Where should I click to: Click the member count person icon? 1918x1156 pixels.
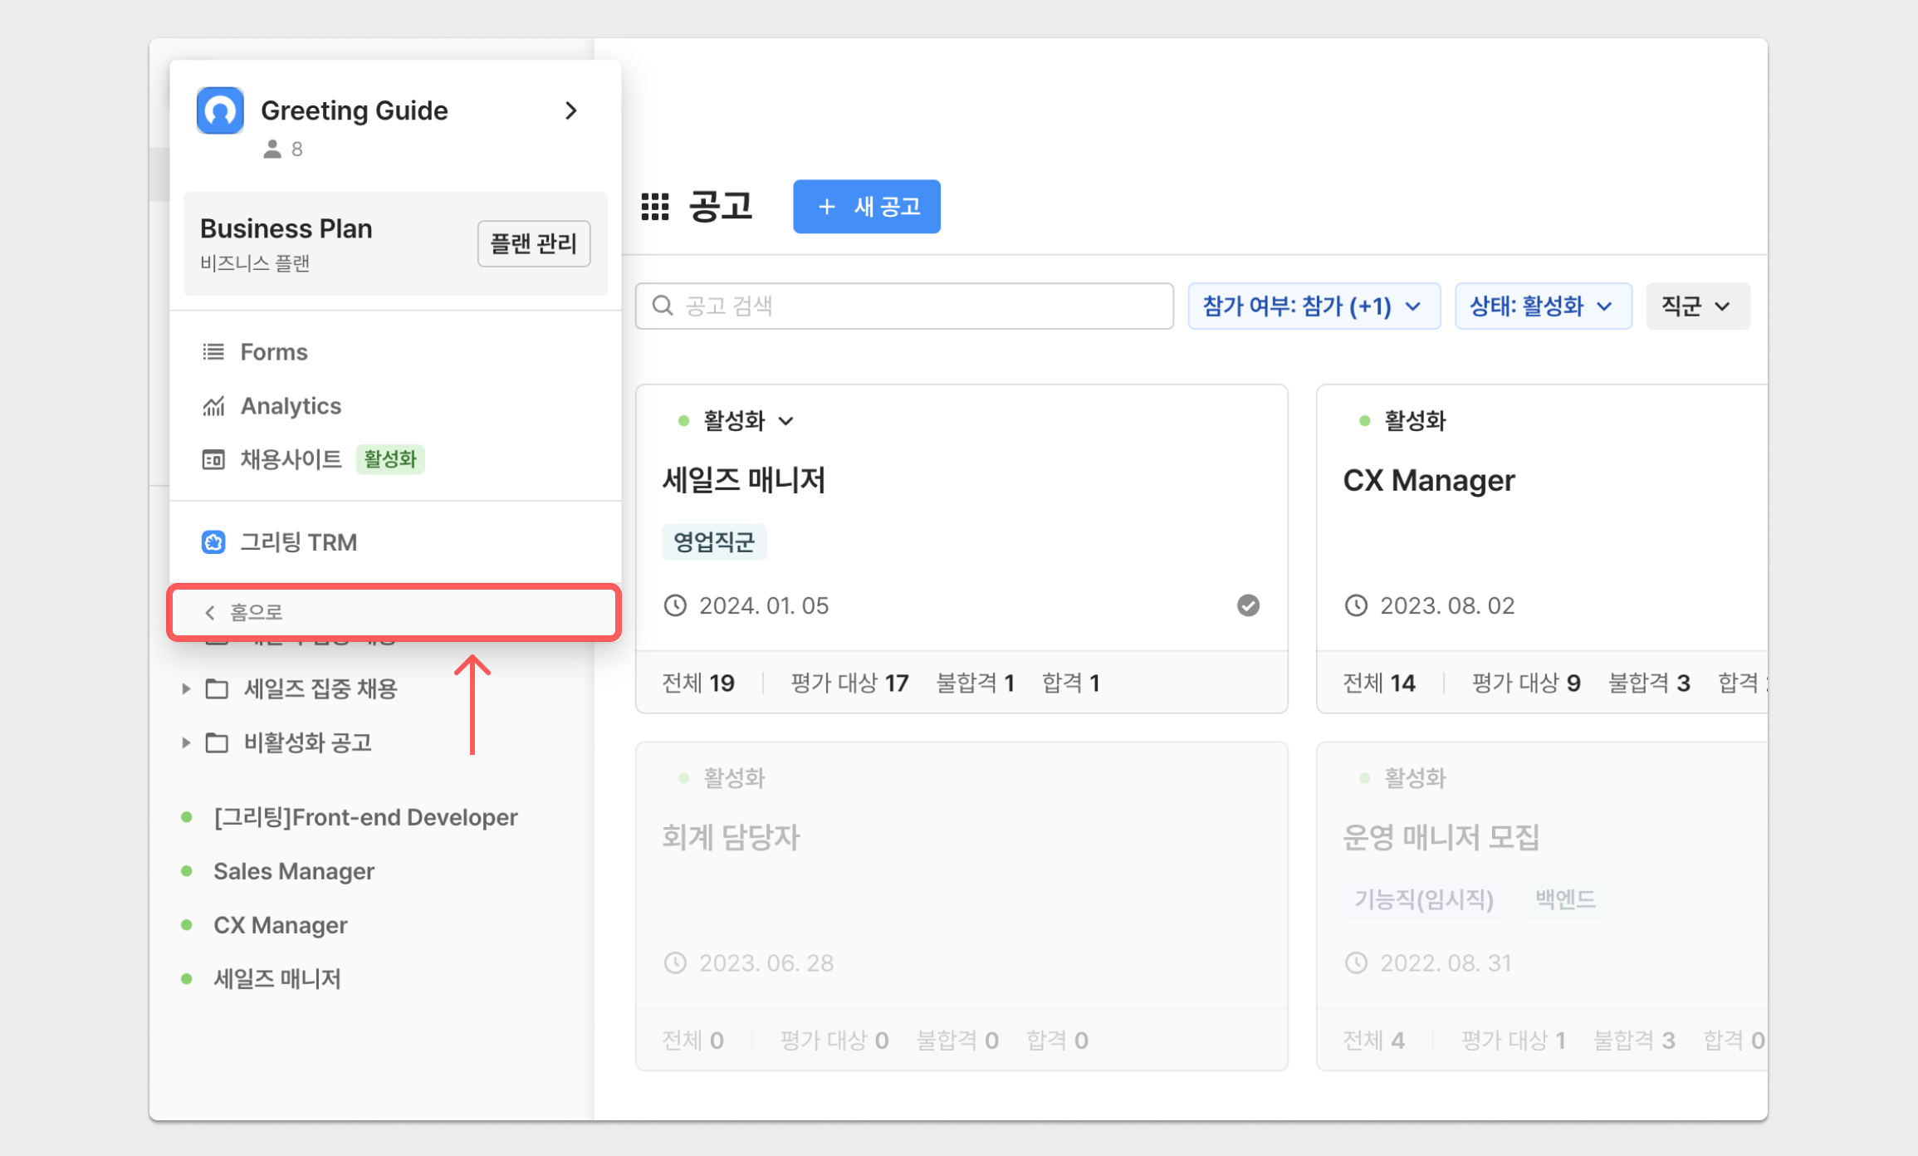pyautogui.click(x=272, y=149)
